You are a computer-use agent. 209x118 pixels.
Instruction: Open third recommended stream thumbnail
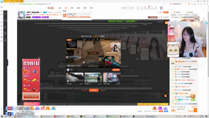[112, 78]
